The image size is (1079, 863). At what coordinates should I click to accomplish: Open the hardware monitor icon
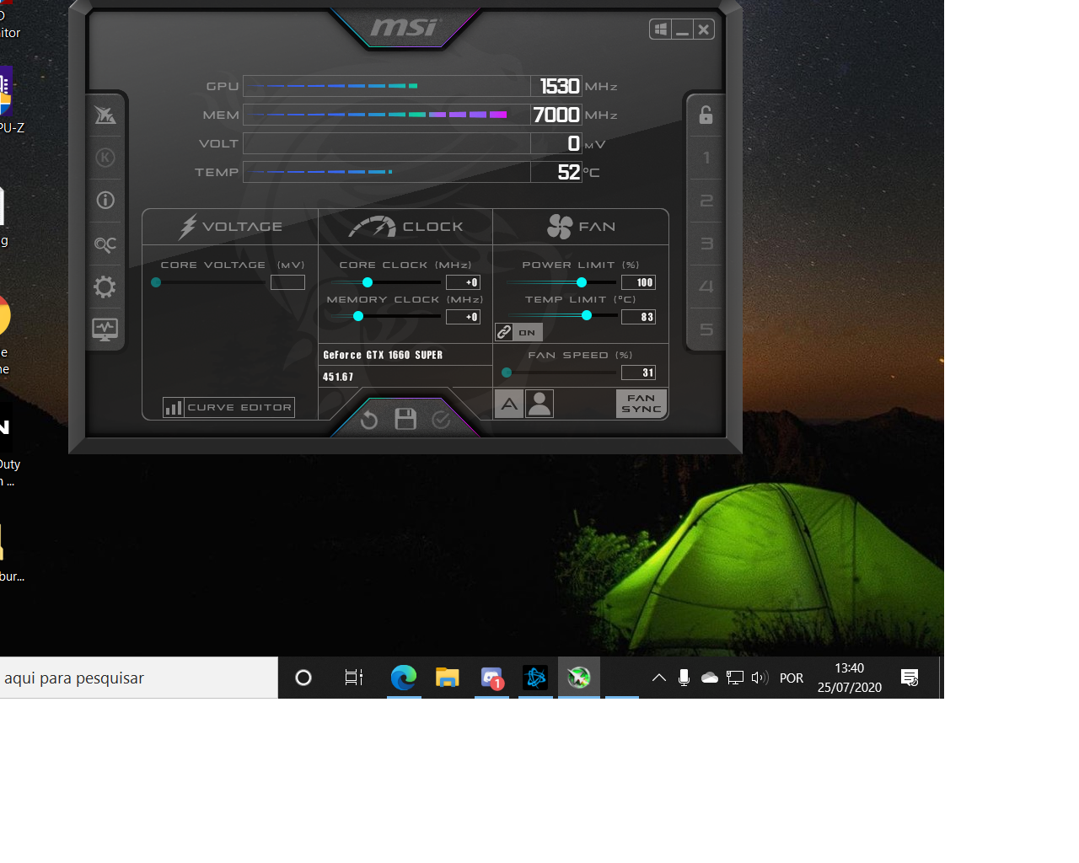pos(105,330)
